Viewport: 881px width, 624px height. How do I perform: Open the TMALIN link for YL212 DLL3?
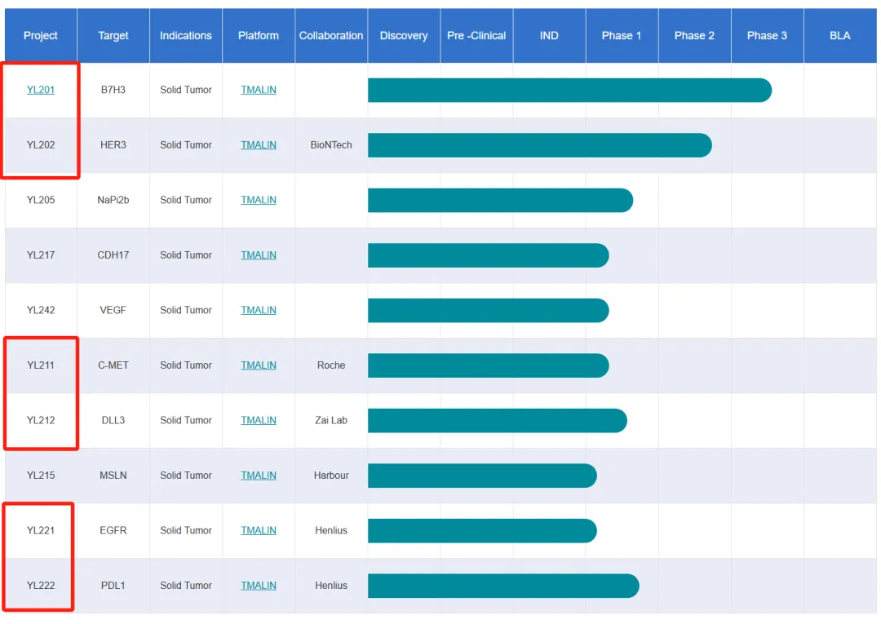click(259, 420)
